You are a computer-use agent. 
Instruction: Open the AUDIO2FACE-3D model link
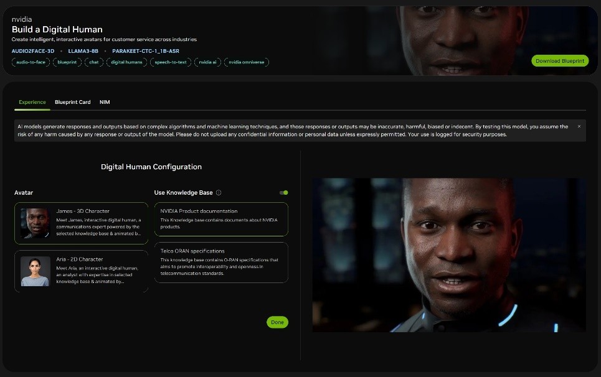(x=33, y=51)
